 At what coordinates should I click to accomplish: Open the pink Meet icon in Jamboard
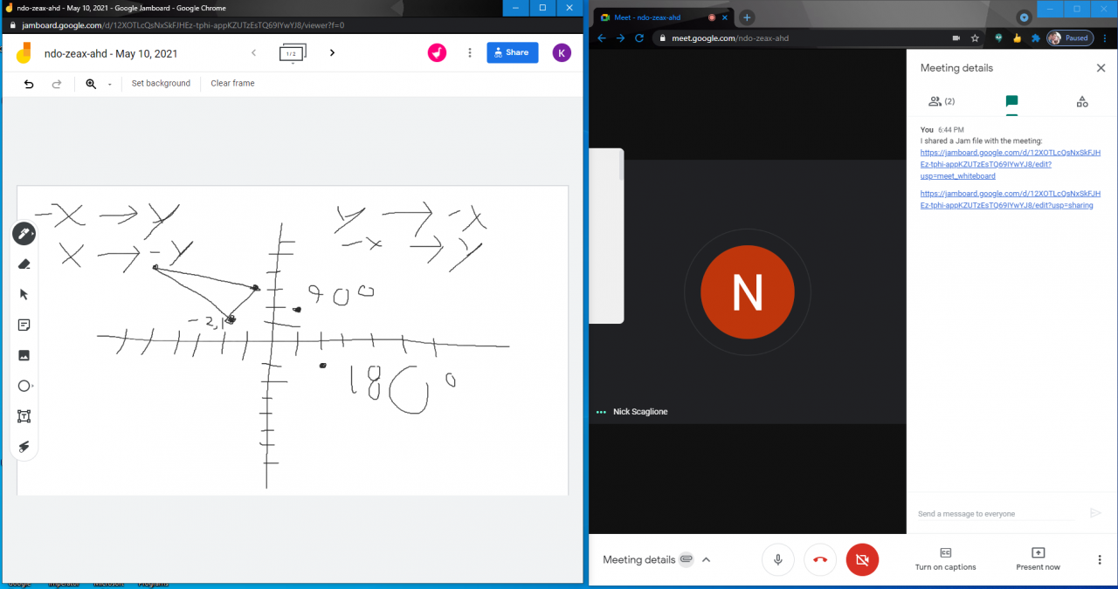pyautogui.click(x=437, y=53)
